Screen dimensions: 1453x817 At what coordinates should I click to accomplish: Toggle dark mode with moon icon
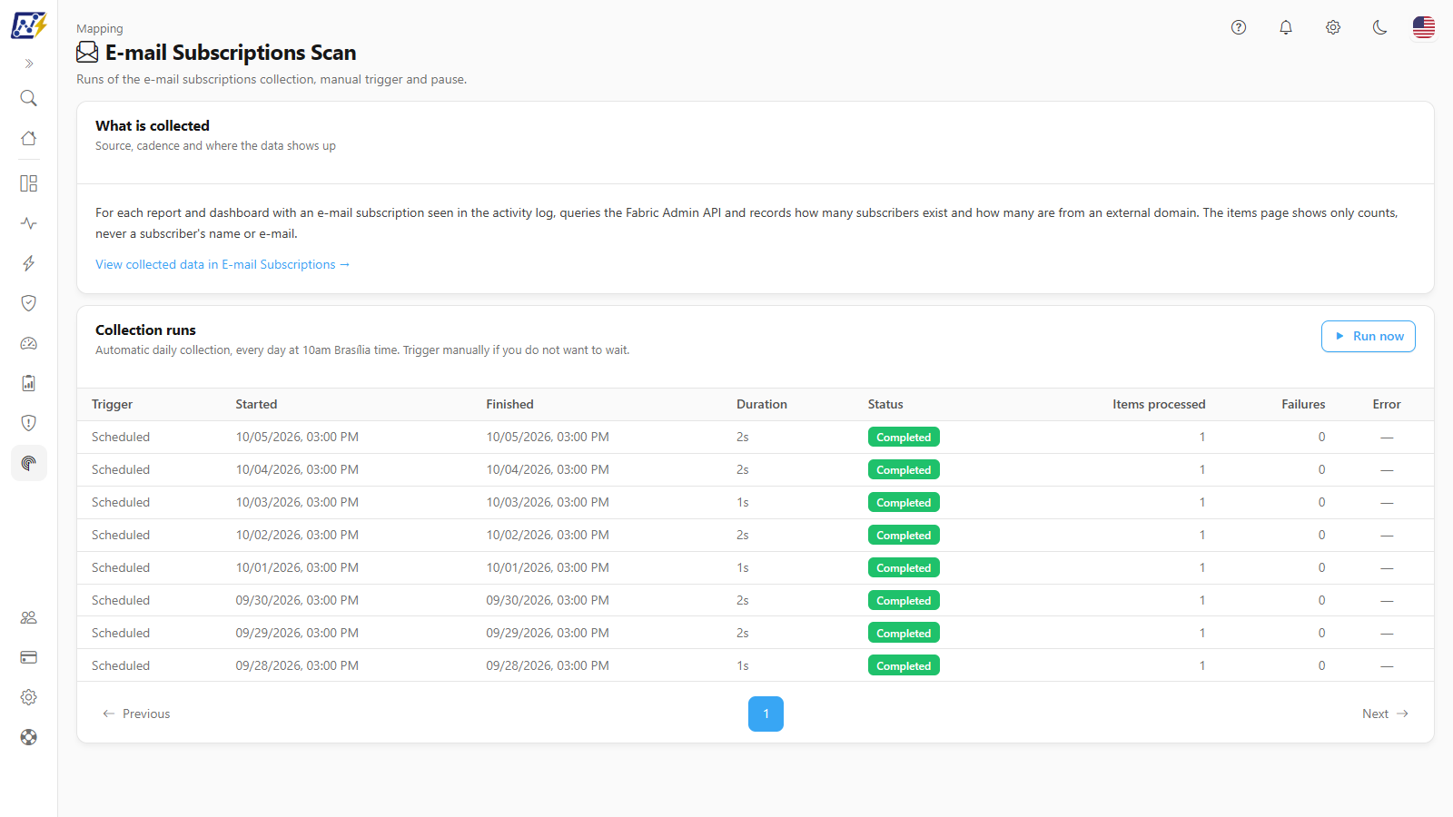coord(1380,27)
